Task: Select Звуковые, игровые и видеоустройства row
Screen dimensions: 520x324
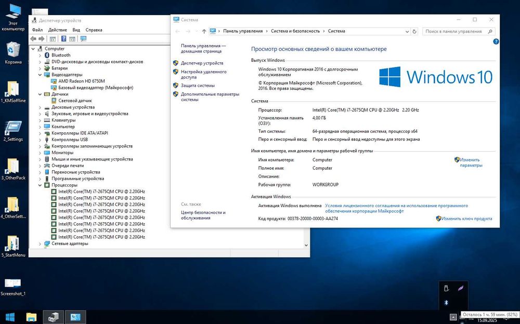Action: (x=89, y=114)
